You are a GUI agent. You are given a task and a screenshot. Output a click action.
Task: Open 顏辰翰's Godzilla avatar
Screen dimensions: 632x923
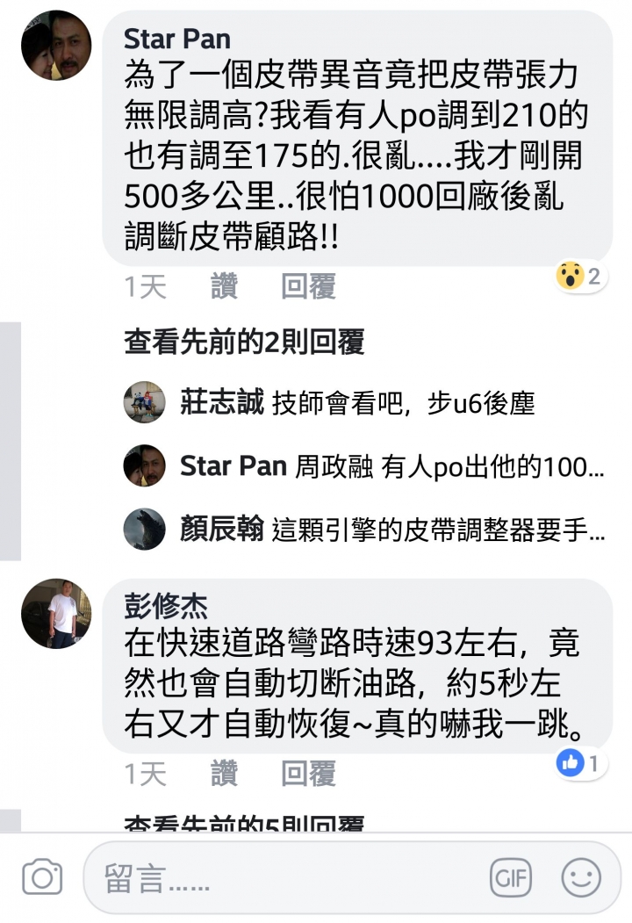pos(144,529)
